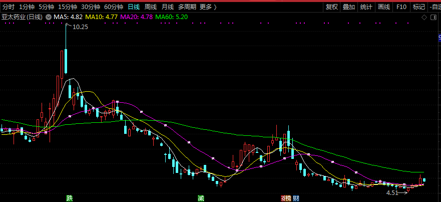Viewport: 441px width, 202px height.
Task: Open the 统计 statistics tool
Action: [x=366, y=7]
